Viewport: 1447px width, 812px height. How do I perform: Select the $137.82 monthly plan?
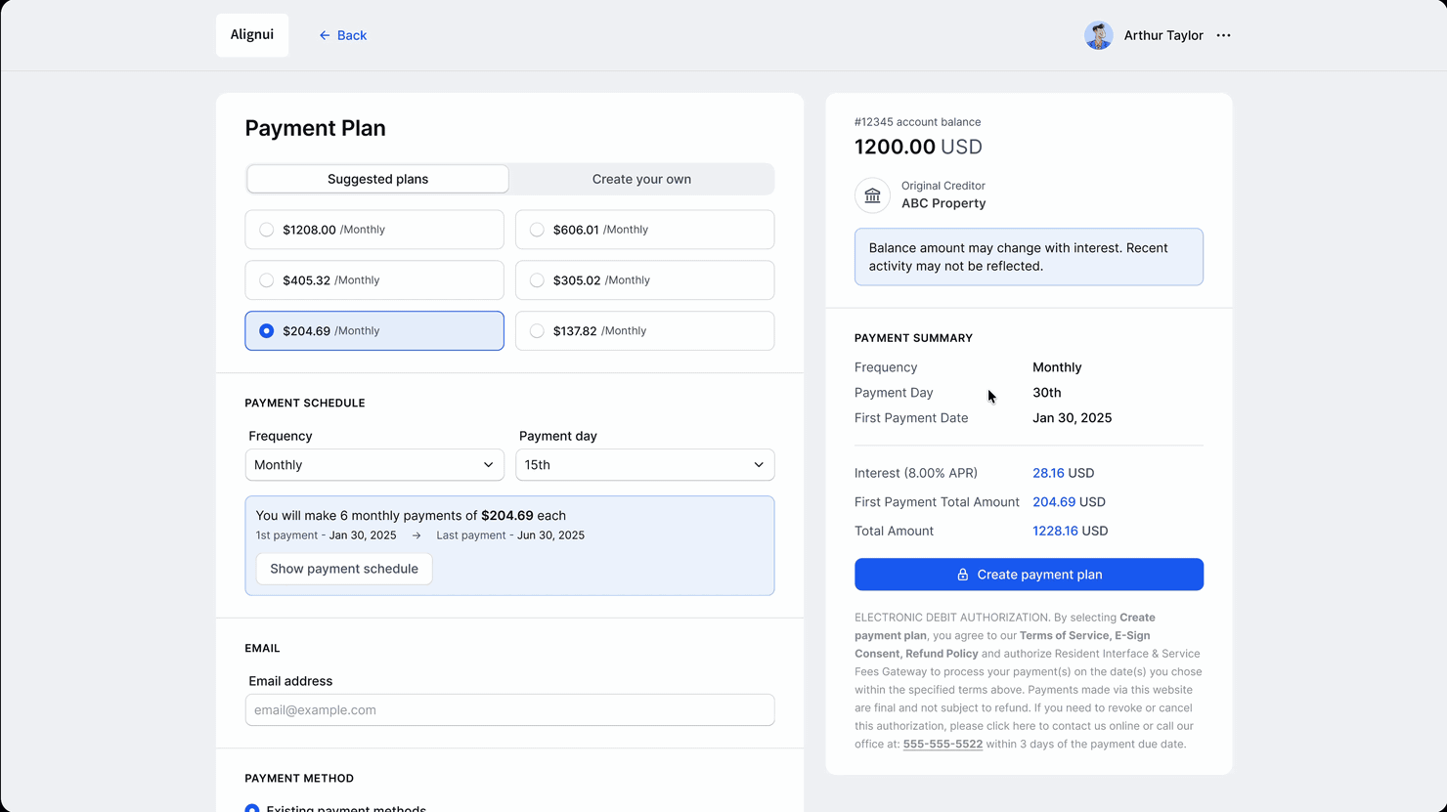(644, 331)
